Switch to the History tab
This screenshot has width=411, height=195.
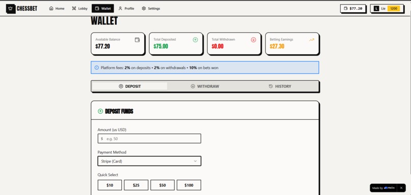click(x=280, y=86)
